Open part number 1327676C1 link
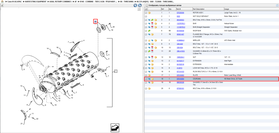 [x=181, y=24]
